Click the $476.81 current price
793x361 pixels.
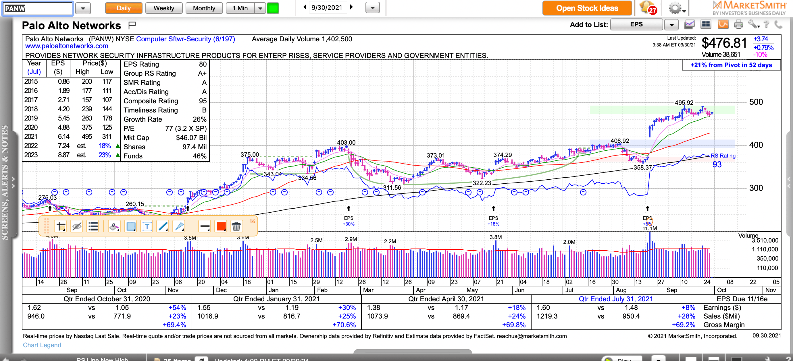pyautogui.click(x=724, y=43)
